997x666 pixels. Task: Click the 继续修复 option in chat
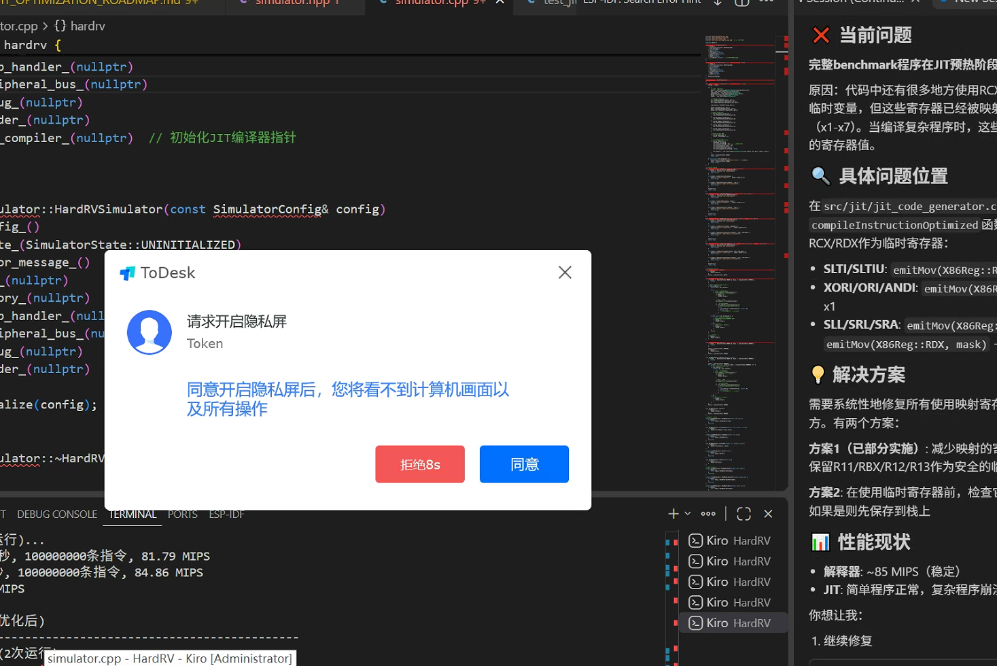click(847, 641)
